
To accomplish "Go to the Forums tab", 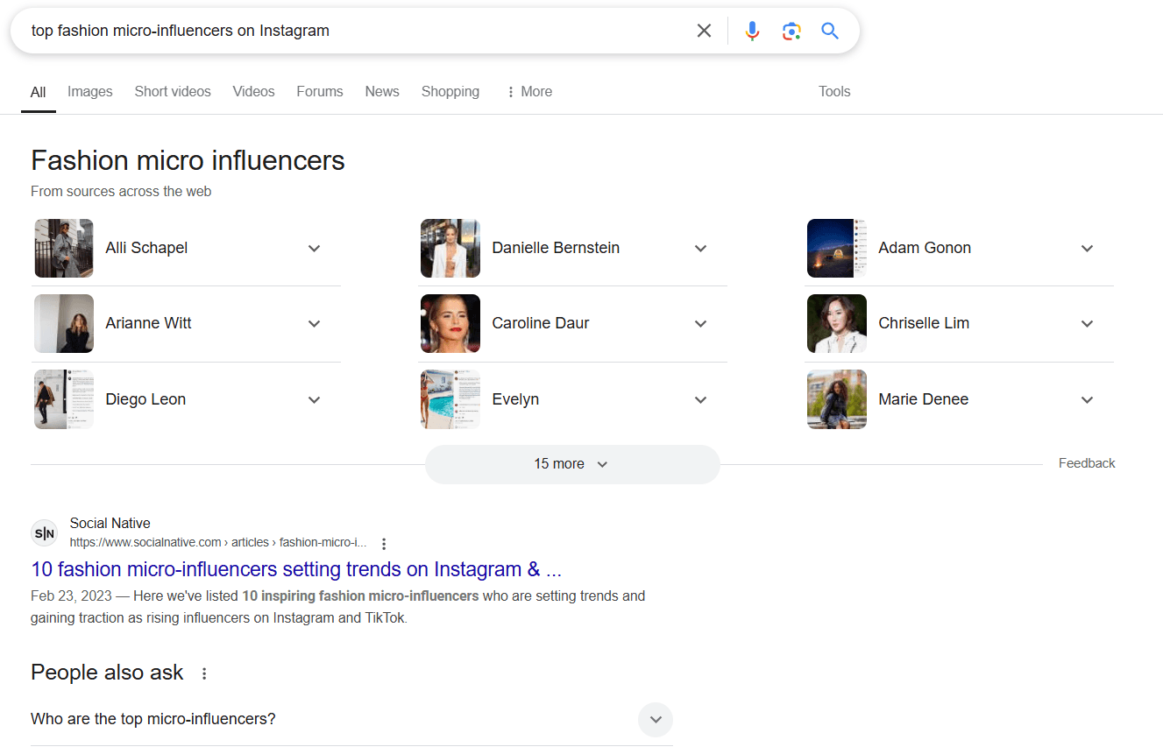I will 320,91.
